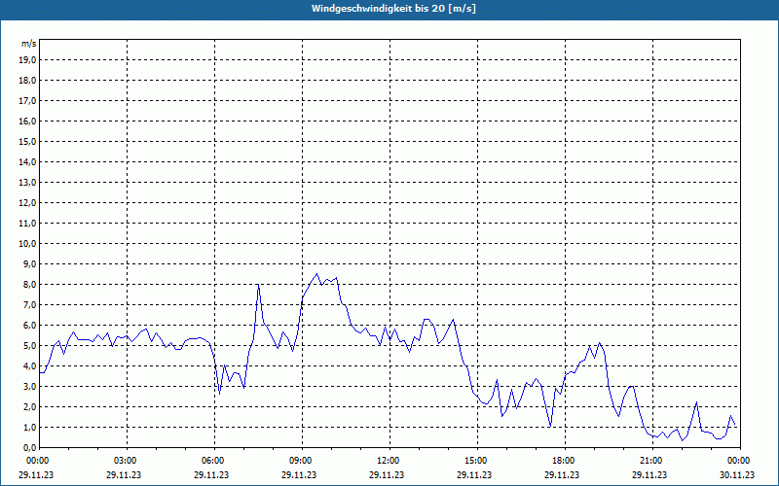Click the "29.11.23" date beneath the first 00:00

pyautogui.click(x=36, y=474)
